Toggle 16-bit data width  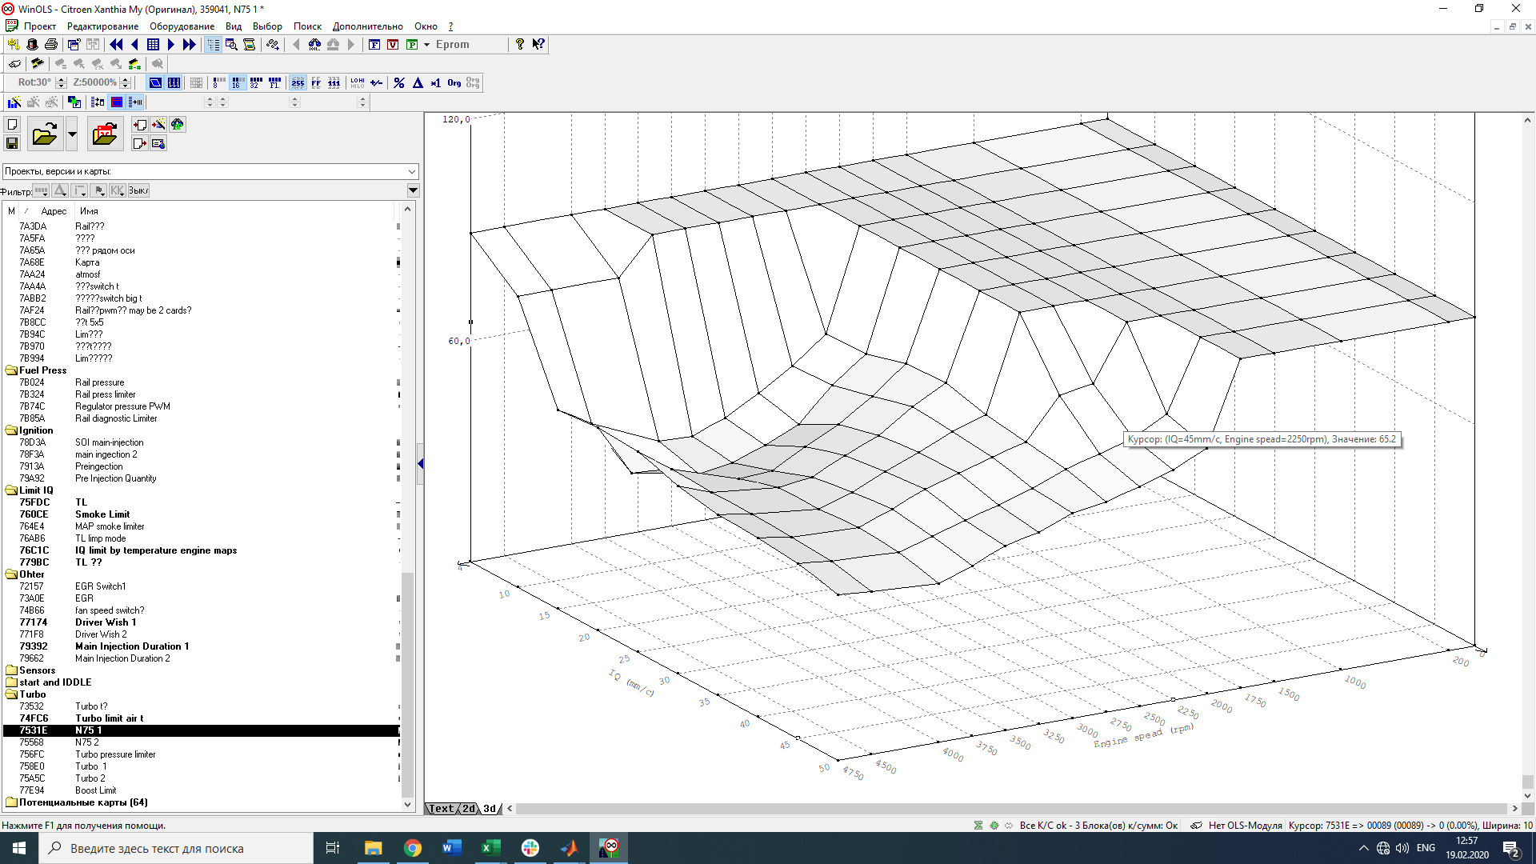coord(238,82)
